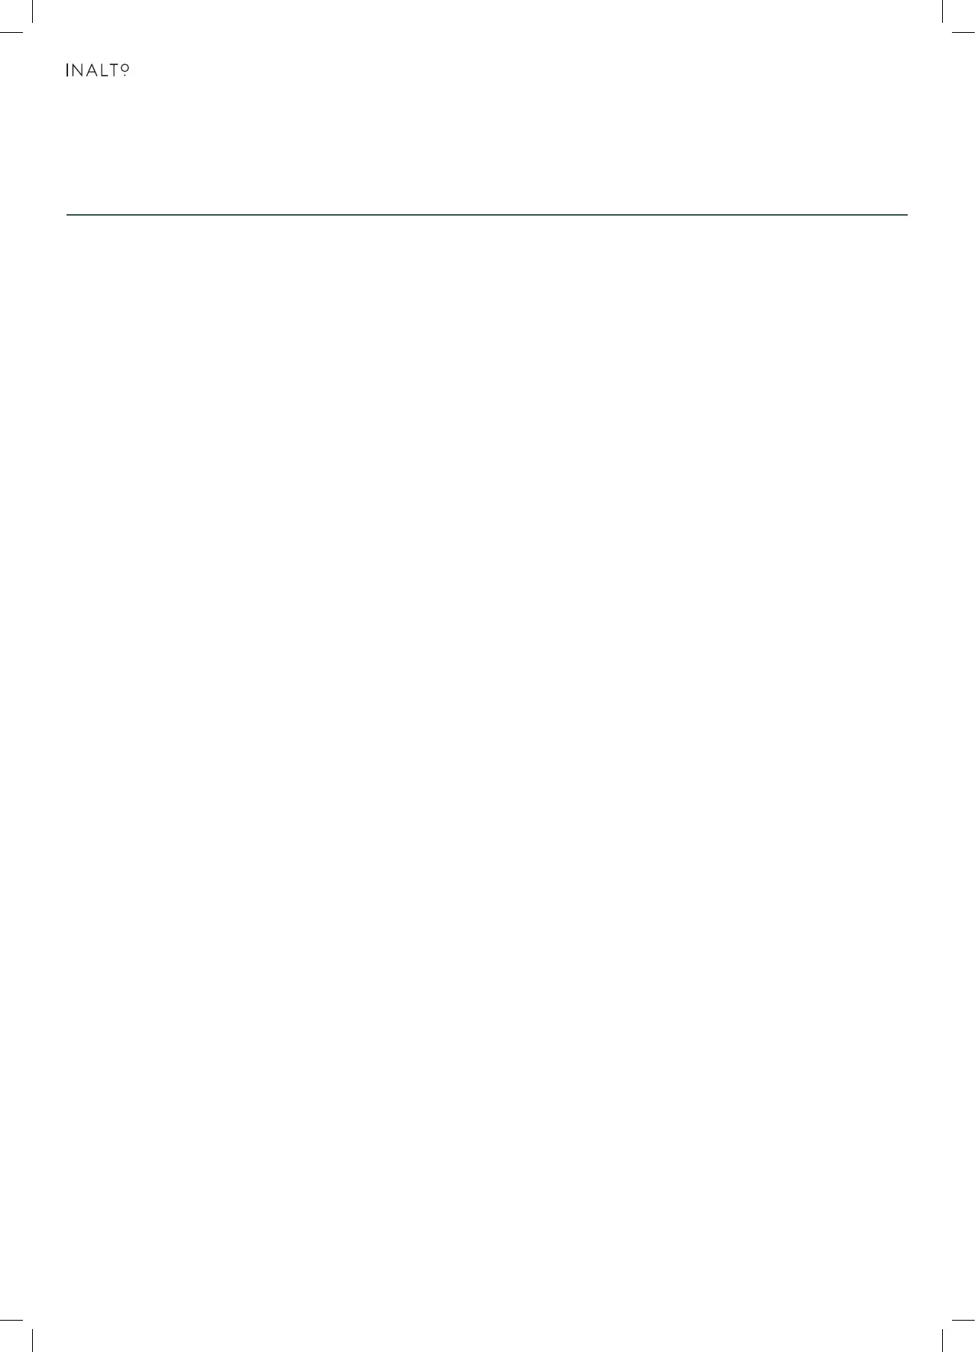Click the top-right vertical crop mark
This screenshot has width=975, height=1352.
pyautogui.click(x=942, y=11)
